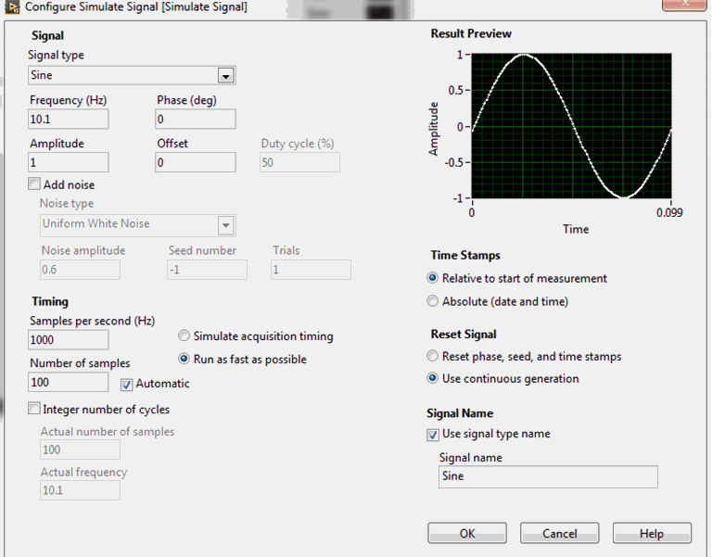Switch to Absolute (date and time) stamps
Screen dimensions: 712x557
(x=433, y=301)
